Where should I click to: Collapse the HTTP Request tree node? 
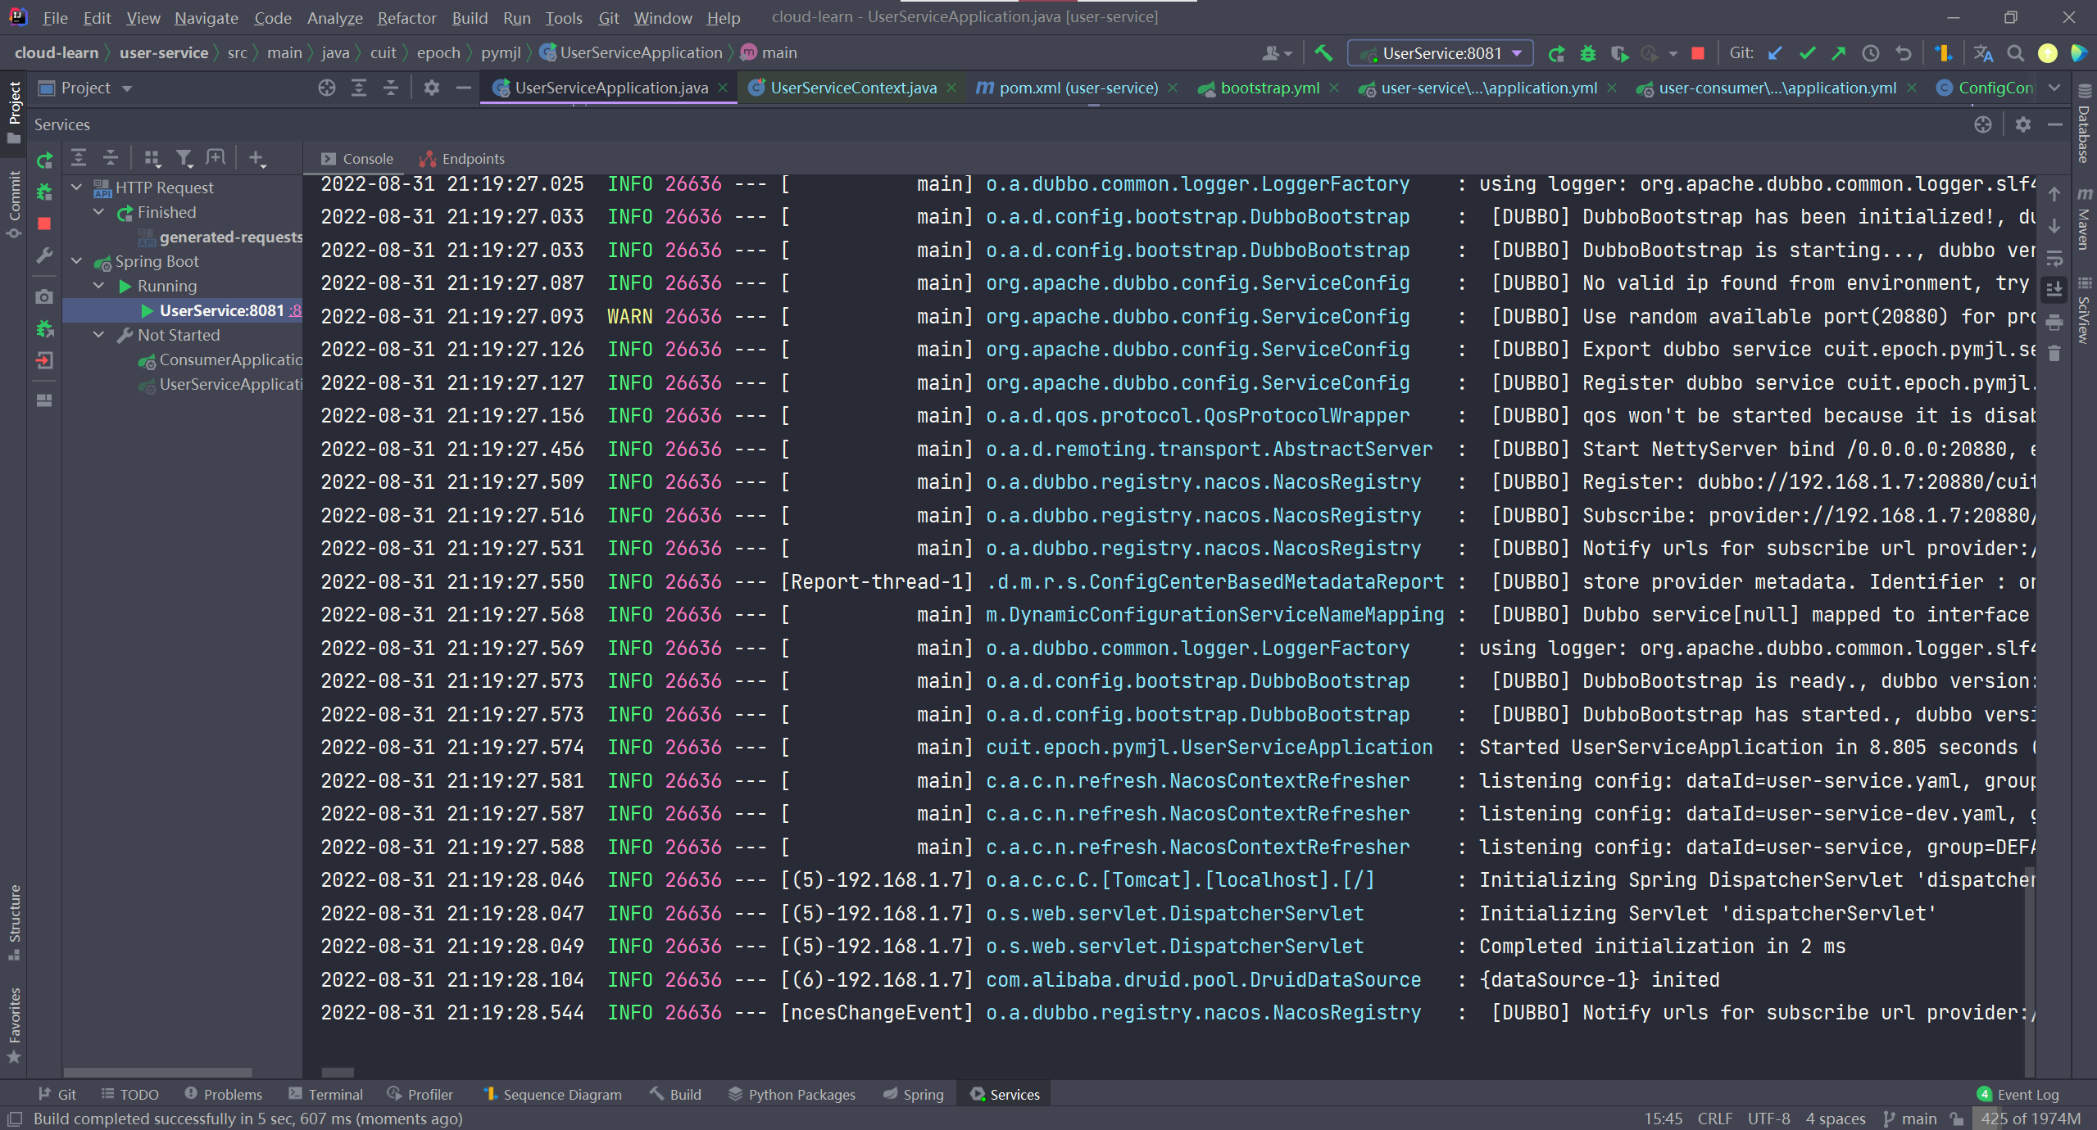(x=77, y=188)
